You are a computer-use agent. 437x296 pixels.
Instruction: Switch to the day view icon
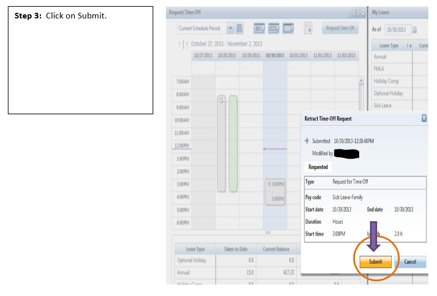click(x=259, y=29)
